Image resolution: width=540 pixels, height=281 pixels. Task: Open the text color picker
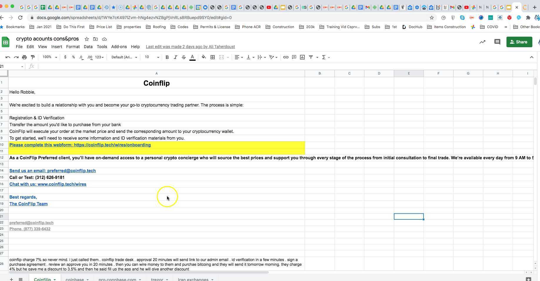[192, 57]
